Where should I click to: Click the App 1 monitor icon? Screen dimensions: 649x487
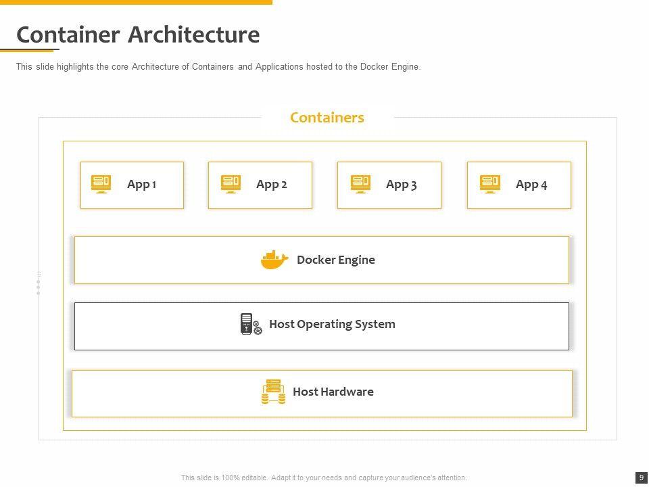tap(101, 184)
